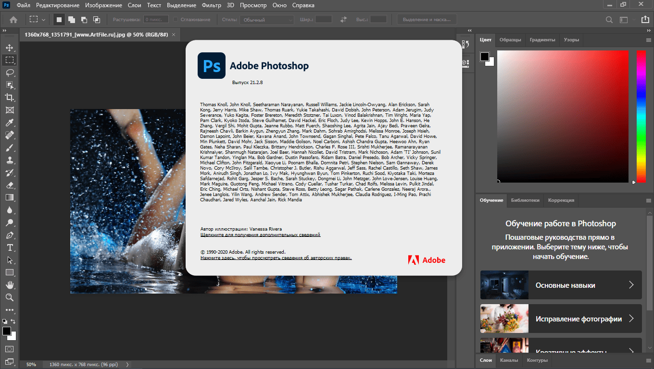This screenshot has height=369, width=654.
Task: Select the Dodge tool
Action: coord(10,222)
